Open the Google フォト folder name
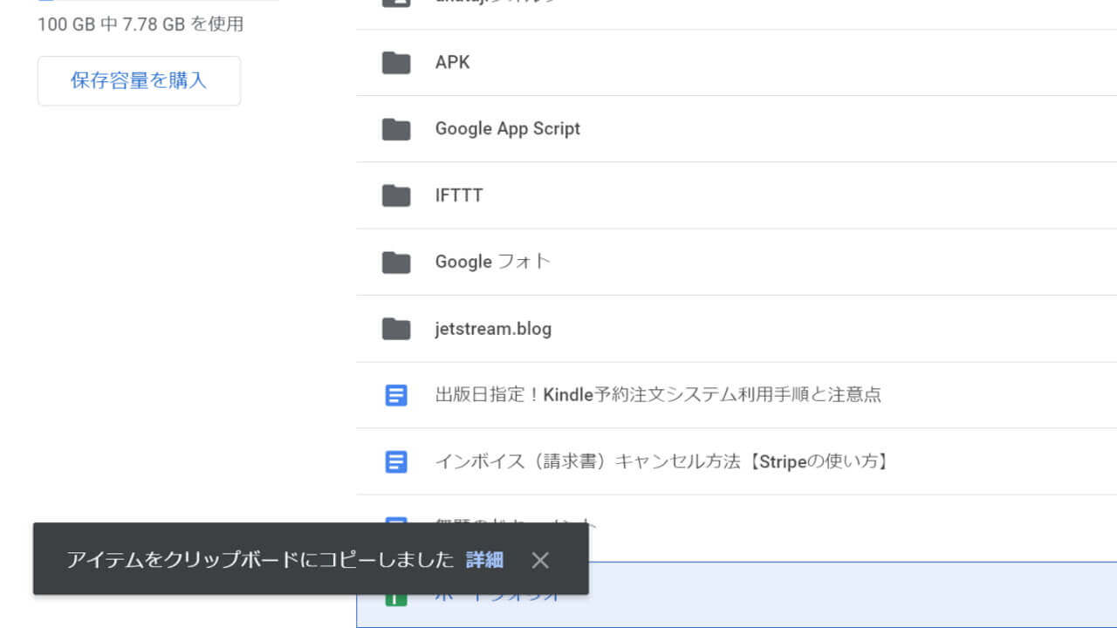1117x628 pixels. tap(493, 262)
